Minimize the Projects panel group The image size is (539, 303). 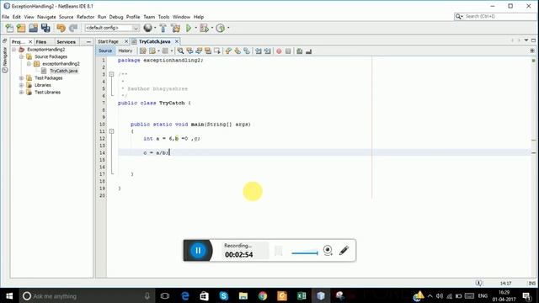point(88,42)
